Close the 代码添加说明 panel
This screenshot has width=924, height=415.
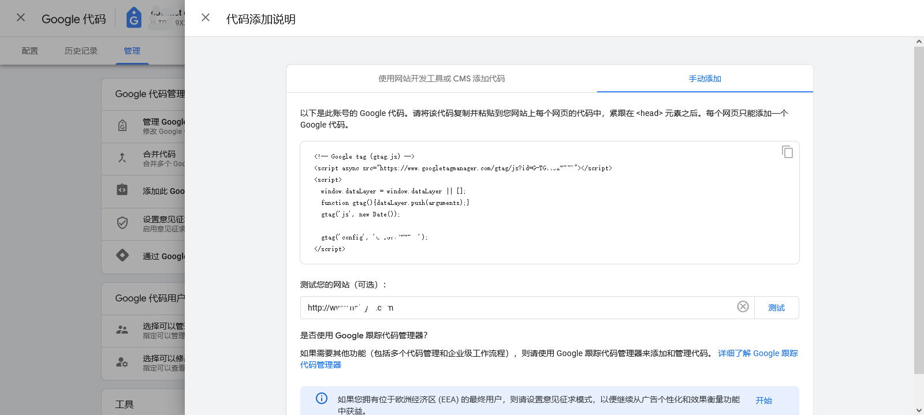pos(206,18)
